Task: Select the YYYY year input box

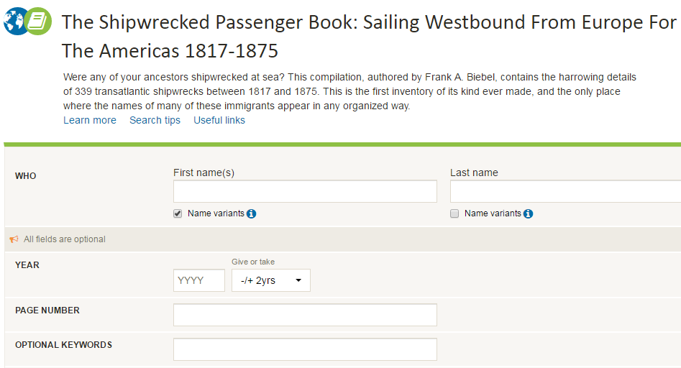Action: (x=199, y=280)
